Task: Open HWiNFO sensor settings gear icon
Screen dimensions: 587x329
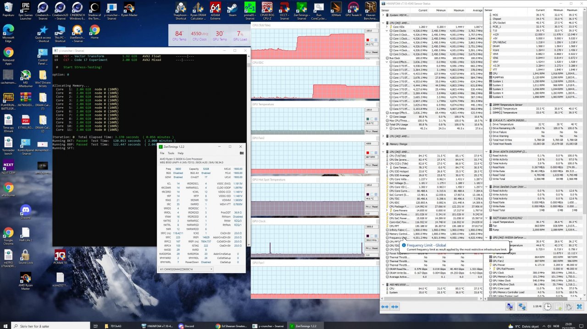Action: tap(568, 307)
